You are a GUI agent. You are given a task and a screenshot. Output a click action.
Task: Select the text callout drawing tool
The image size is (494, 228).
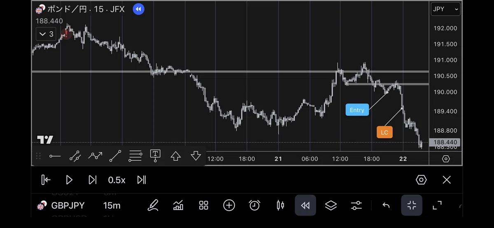coord(155,156)
